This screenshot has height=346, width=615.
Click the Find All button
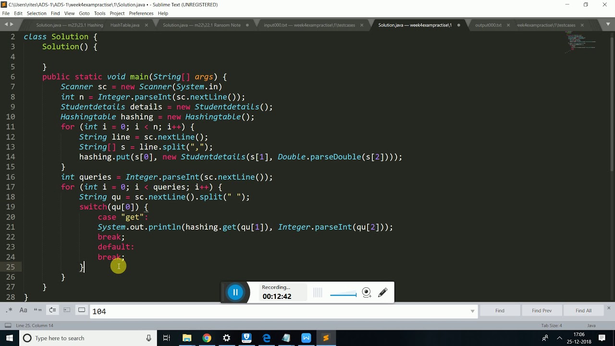click(x=583, y=311)
